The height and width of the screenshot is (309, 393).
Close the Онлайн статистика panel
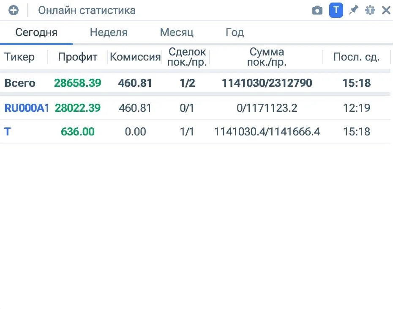[x=386, y=11]
